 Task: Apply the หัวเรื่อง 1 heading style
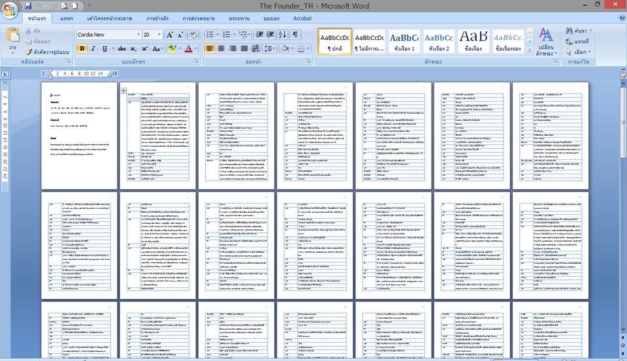click(404, 41)
